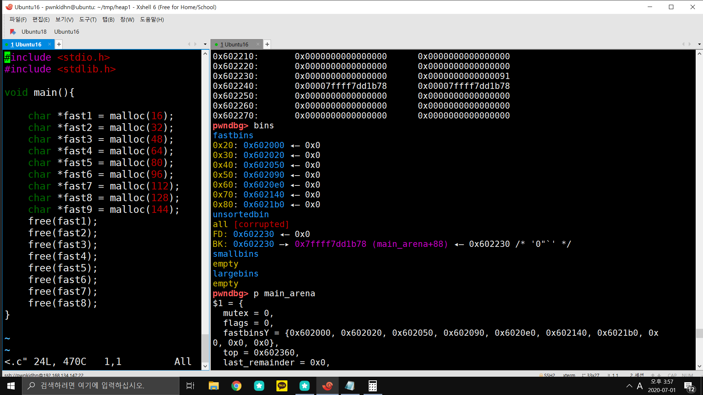703x395 pixels.
Task: Open the 파일(F) menu
Action: 18,19
